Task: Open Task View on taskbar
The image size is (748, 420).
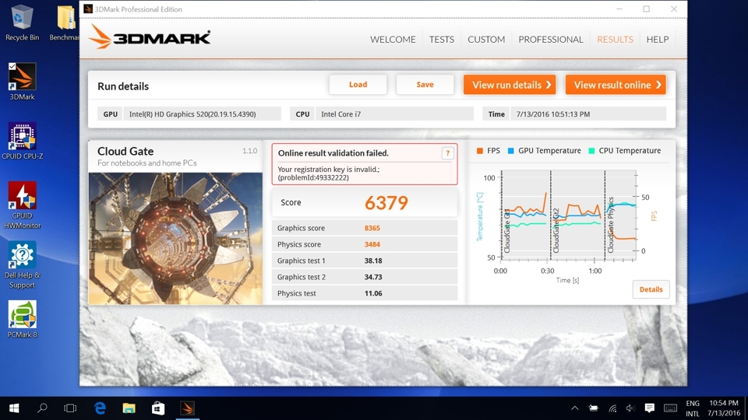Action: point(70,408)
